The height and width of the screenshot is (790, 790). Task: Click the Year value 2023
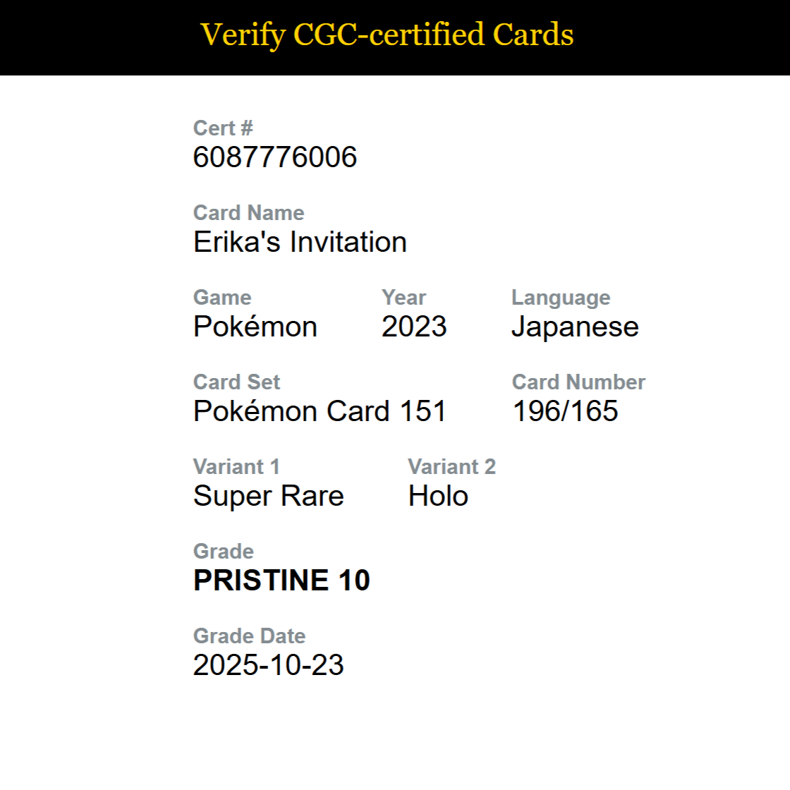point(414,326)
